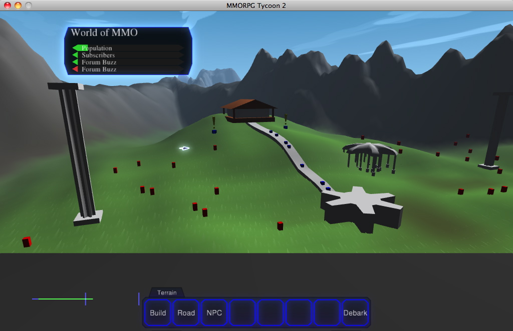This screenshot has width=513, height=331.
Task: Open the NPC button
Action: [214, 312]
